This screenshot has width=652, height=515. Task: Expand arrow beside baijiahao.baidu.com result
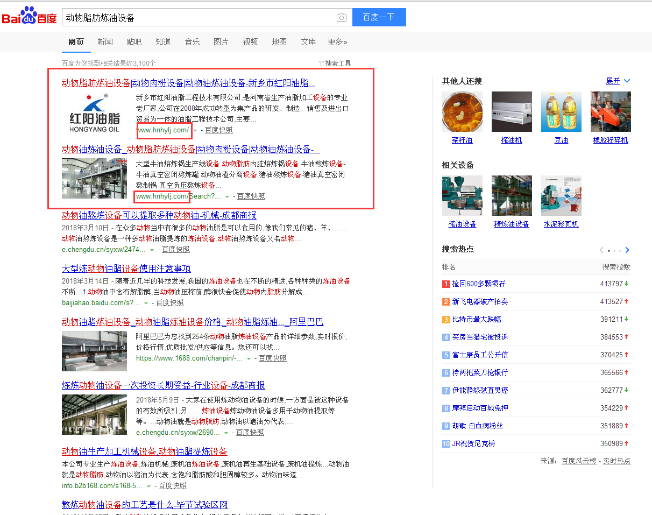146,304
